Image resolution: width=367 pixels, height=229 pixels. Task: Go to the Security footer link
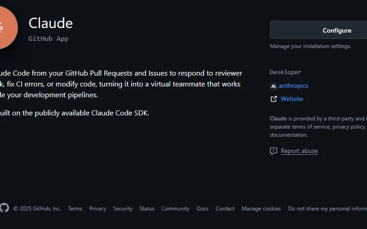(123, 208)
